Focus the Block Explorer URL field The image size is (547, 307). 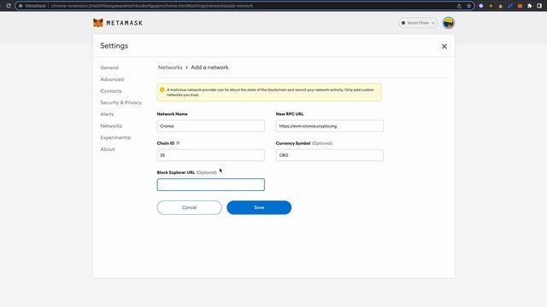211,184
